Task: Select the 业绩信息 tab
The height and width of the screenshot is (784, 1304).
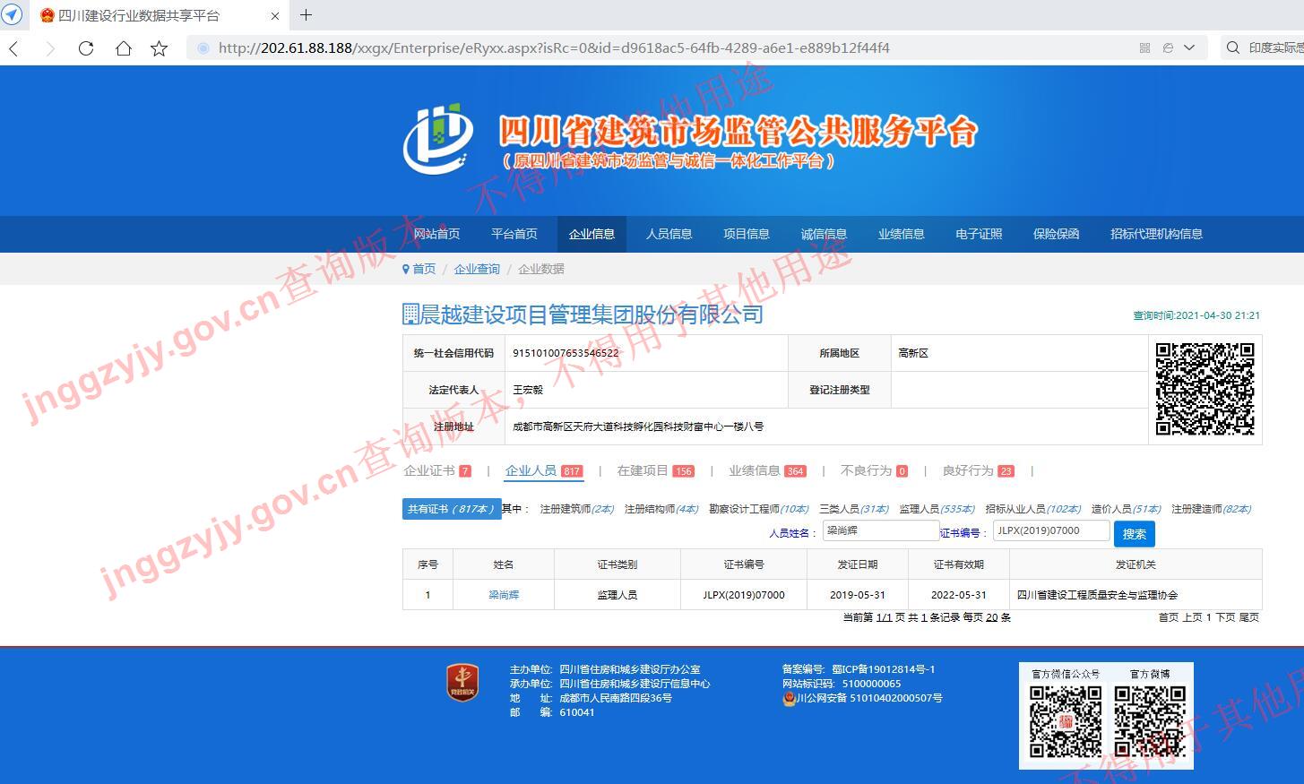Action: pyautogui.click(x=754, y=470)
